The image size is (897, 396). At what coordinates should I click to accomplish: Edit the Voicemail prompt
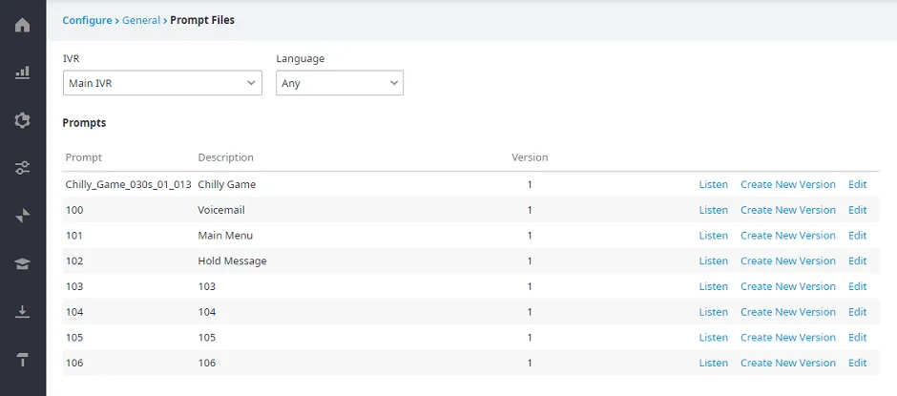858,210
